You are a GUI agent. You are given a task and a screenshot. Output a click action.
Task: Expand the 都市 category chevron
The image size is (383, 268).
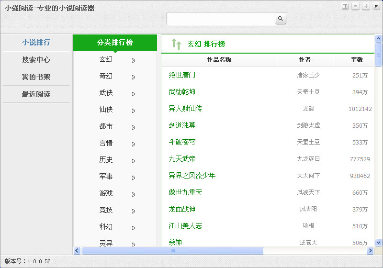click(x=133, y=127)
